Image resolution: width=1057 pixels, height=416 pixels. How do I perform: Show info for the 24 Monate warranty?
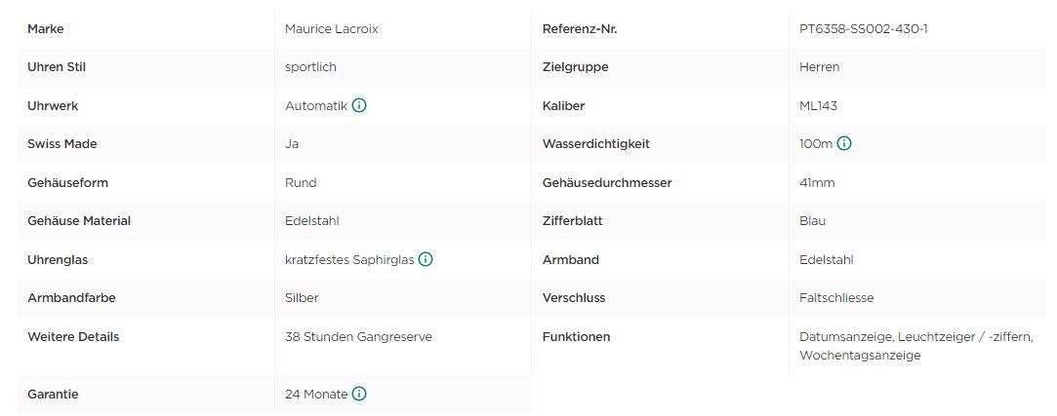pos(359,394)
